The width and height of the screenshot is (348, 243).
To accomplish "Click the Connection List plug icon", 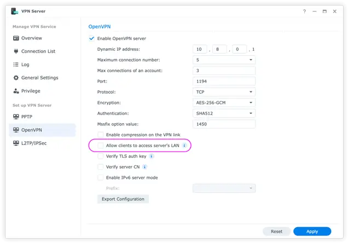I will [x=16, y=51].
